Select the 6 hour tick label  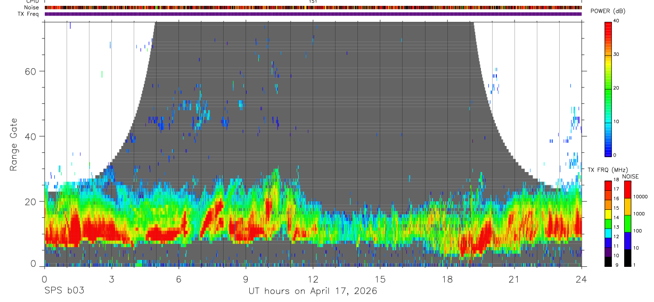pyautogui.click(x=178, y=279)
